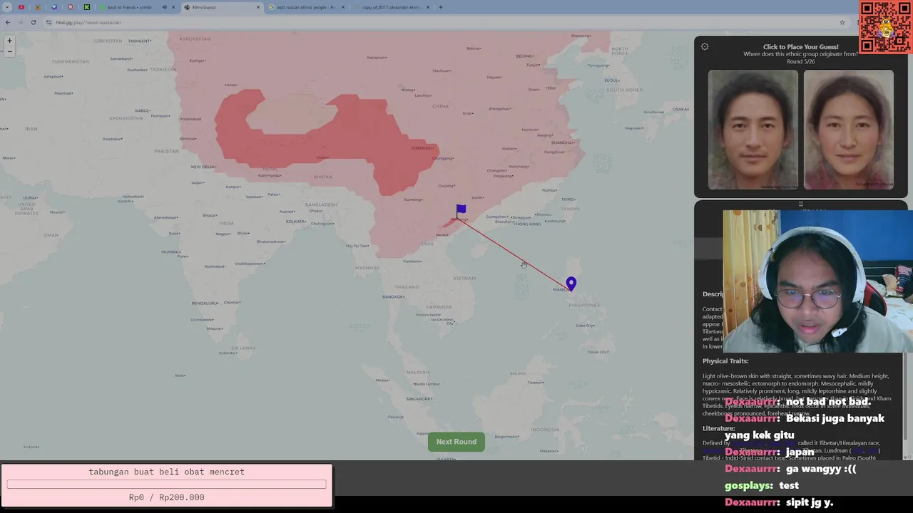Go back with browser back arrow
This screenshot has width=913, height=513.
pos(8,22)
